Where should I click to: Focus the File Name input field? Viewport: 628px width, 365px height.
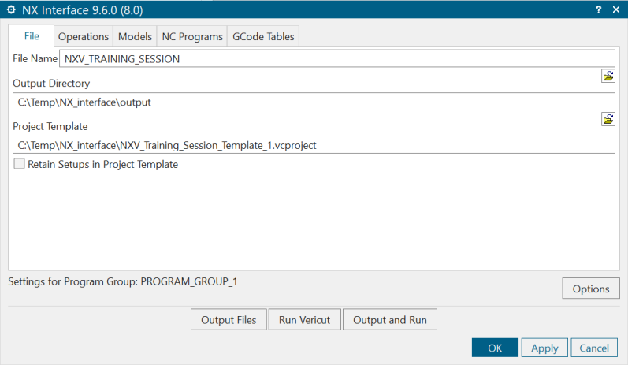point(336,58)
